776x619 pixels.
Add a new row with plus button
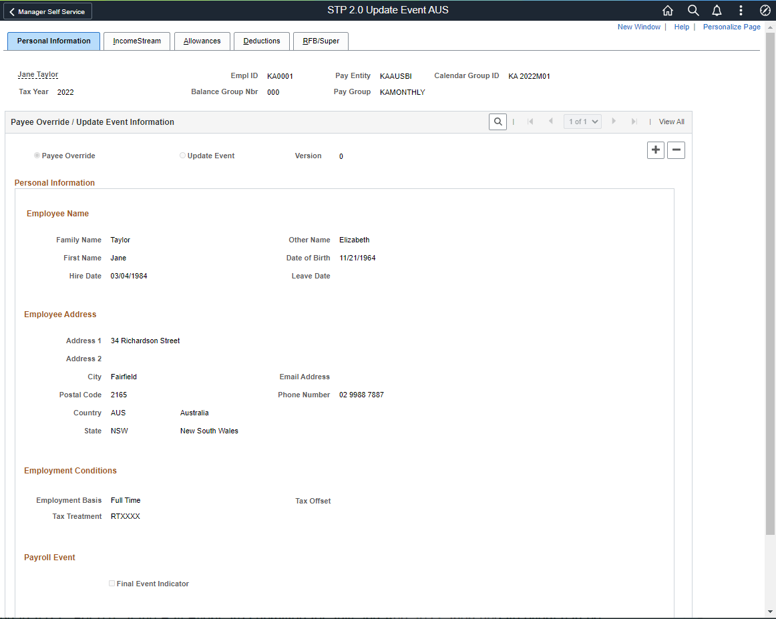click(x=655, y=150)
